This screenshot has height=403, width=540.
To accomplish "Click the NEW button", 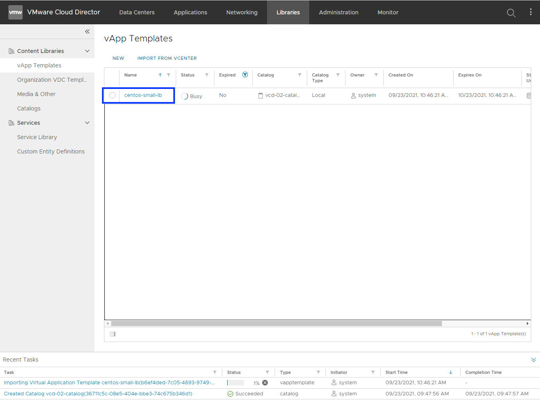I will (118, 58).
